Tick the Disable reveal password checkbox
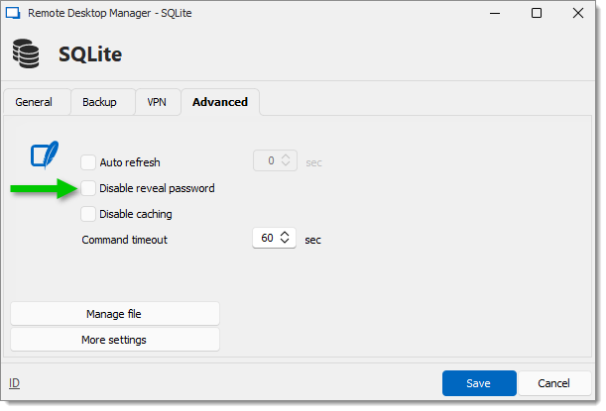 [x=88, y=188]
